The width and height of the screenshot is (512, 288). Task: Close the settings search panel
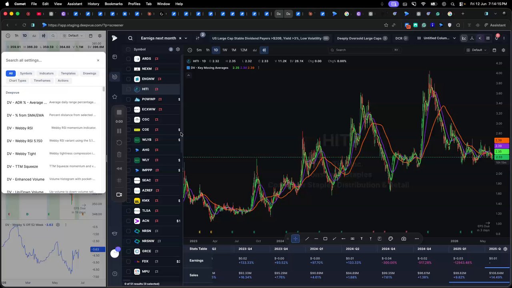98,60
